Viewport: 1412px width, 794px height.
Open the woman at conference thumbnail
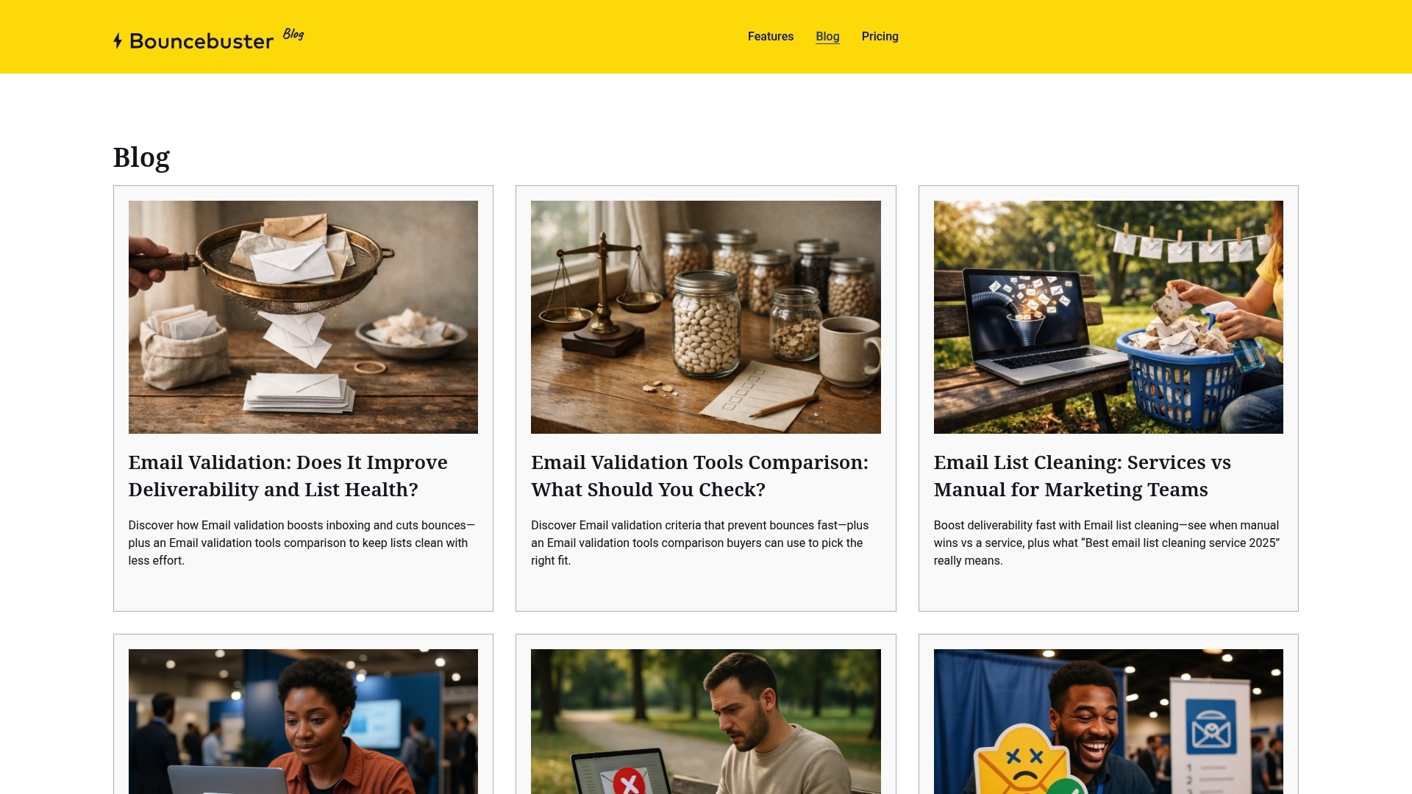pos(303,721)
